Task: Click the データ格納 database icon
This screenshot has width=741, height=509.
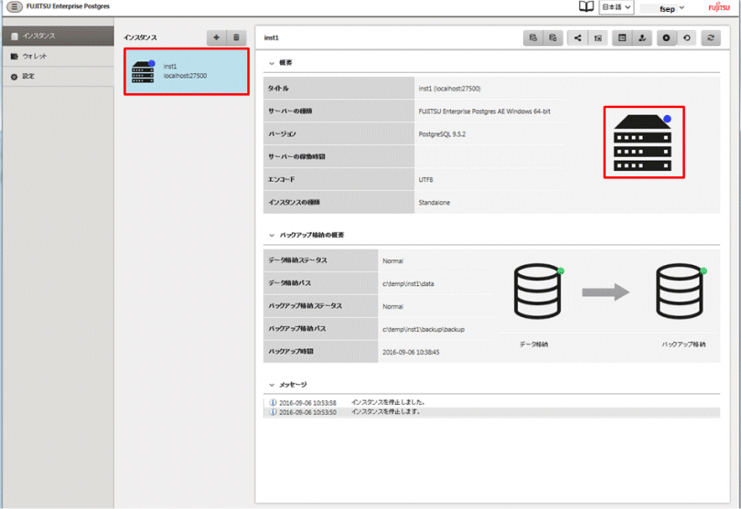Action: coord(538,291)
